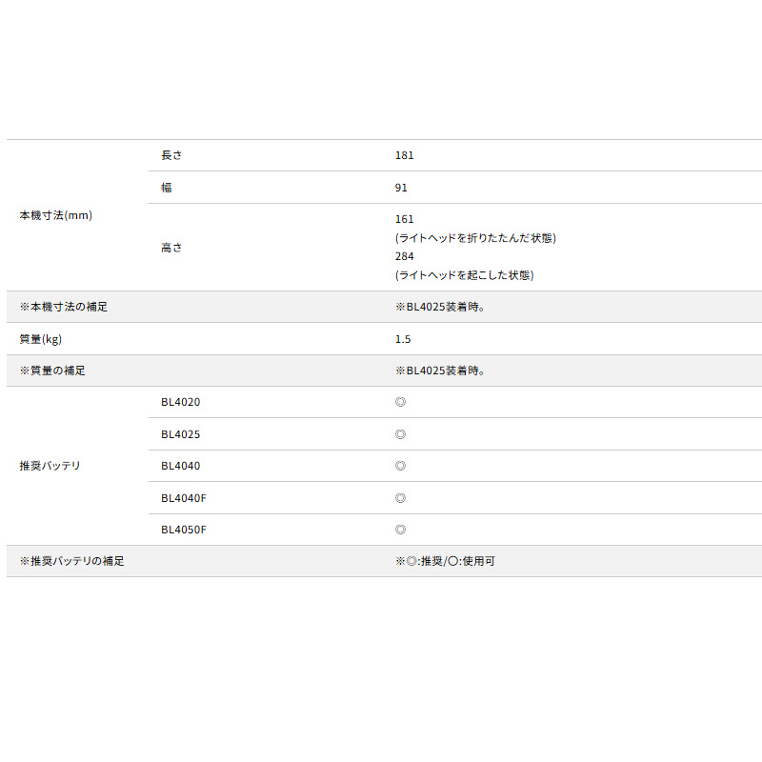Image resolution: width=762 pixels, height=762 pixels.
Task: Click the ライトヘッドを折りたたんだ状態 text
Action: [x=475, y=238]
